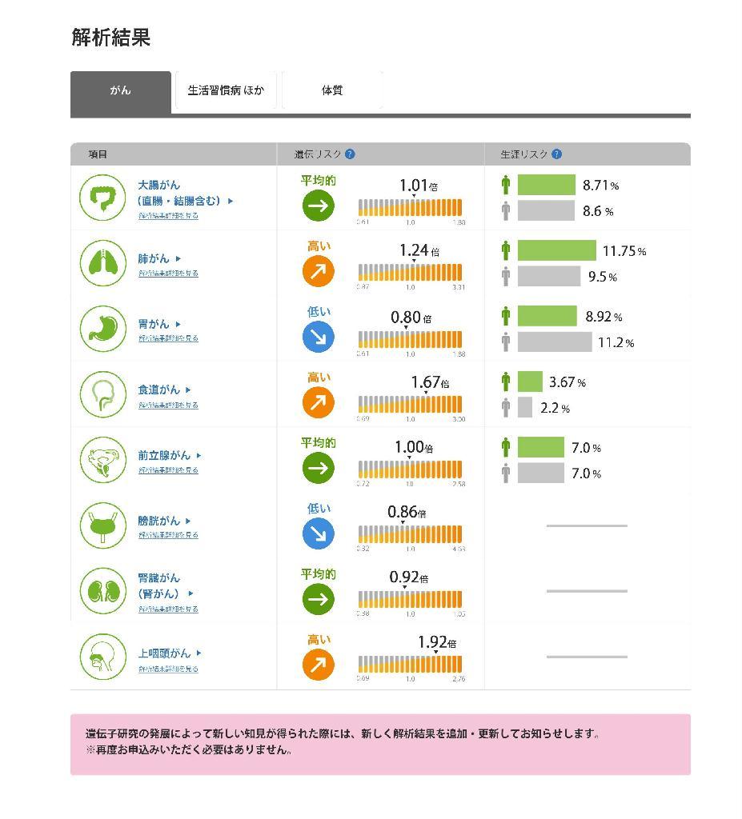Expand the 肺がん item arrow
Viewport: 742px width, 819px height.
pyautogui.click(x=178, y=258)
